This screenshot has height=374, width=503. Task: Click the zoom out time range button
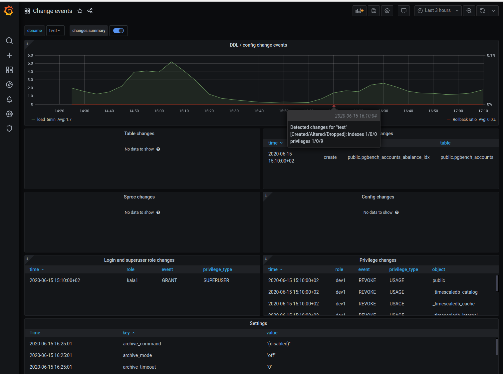(x=469, y=11)
